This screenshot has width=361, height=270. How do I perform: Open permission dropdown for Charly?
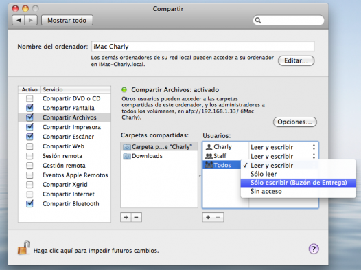283,147
